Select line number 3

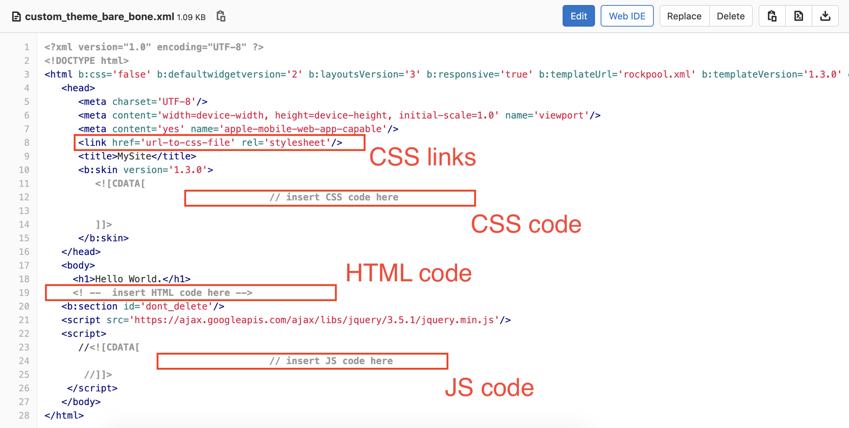26,74
